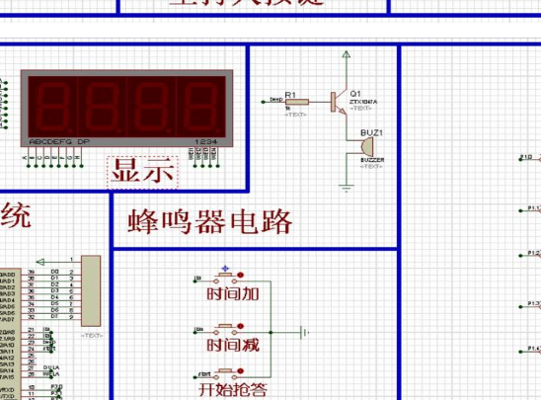Toggle red latch dot of 时间加 button
541x400 pixels.
[x=241, y=276]
